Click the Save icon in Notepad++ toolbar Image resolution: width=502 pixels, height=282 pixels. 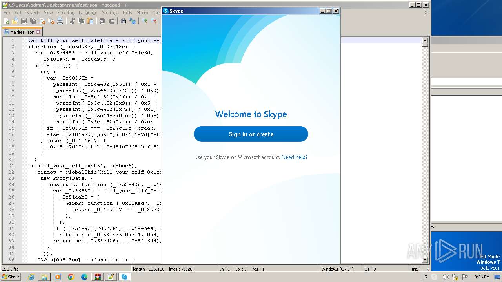pyautogui.click(x=24, y=21)
